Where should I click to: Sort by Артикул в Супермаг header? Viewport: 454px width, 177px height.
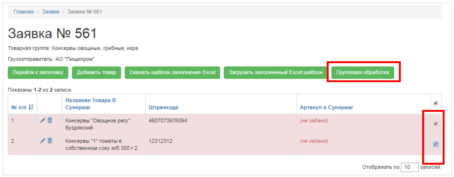[326, 108]
